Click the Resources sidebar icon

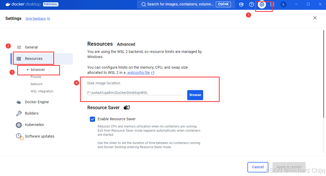click(19, 59)
